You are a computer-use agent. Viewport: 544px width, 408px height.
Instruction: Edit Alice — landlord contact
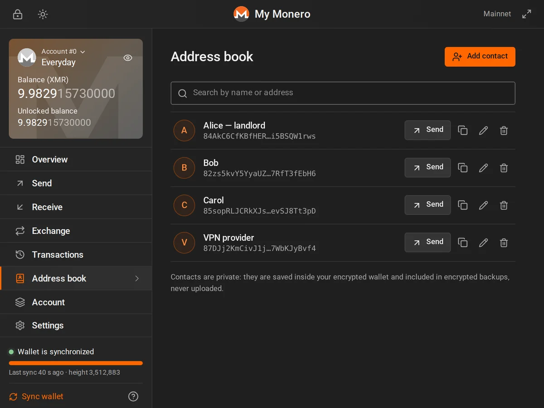484,131
